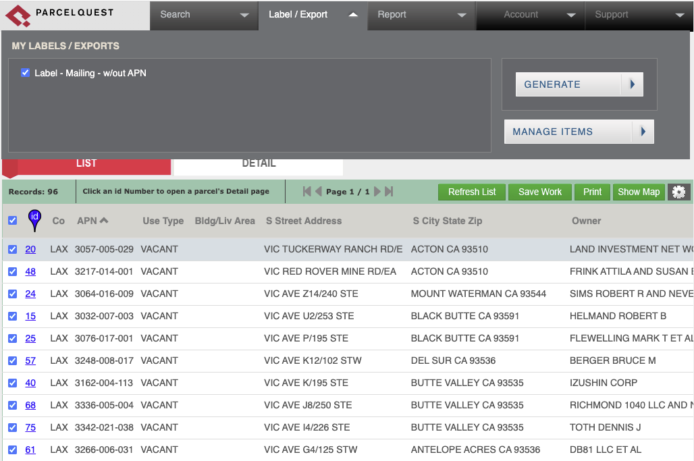The image size is (694, 461).
Task: Toggle the select-all checkbox in header
Action: click(13, 221)
